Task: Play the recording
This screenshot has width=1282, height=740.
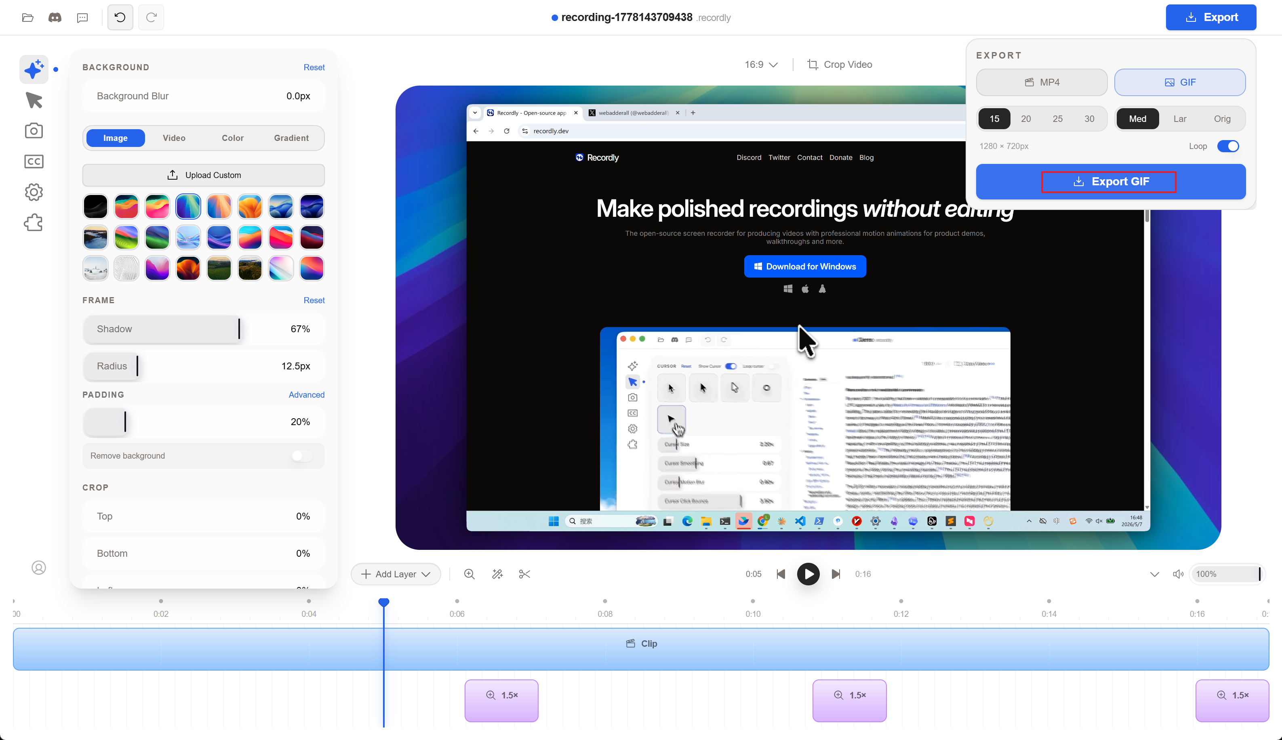Action: click(x=808, y=574)
